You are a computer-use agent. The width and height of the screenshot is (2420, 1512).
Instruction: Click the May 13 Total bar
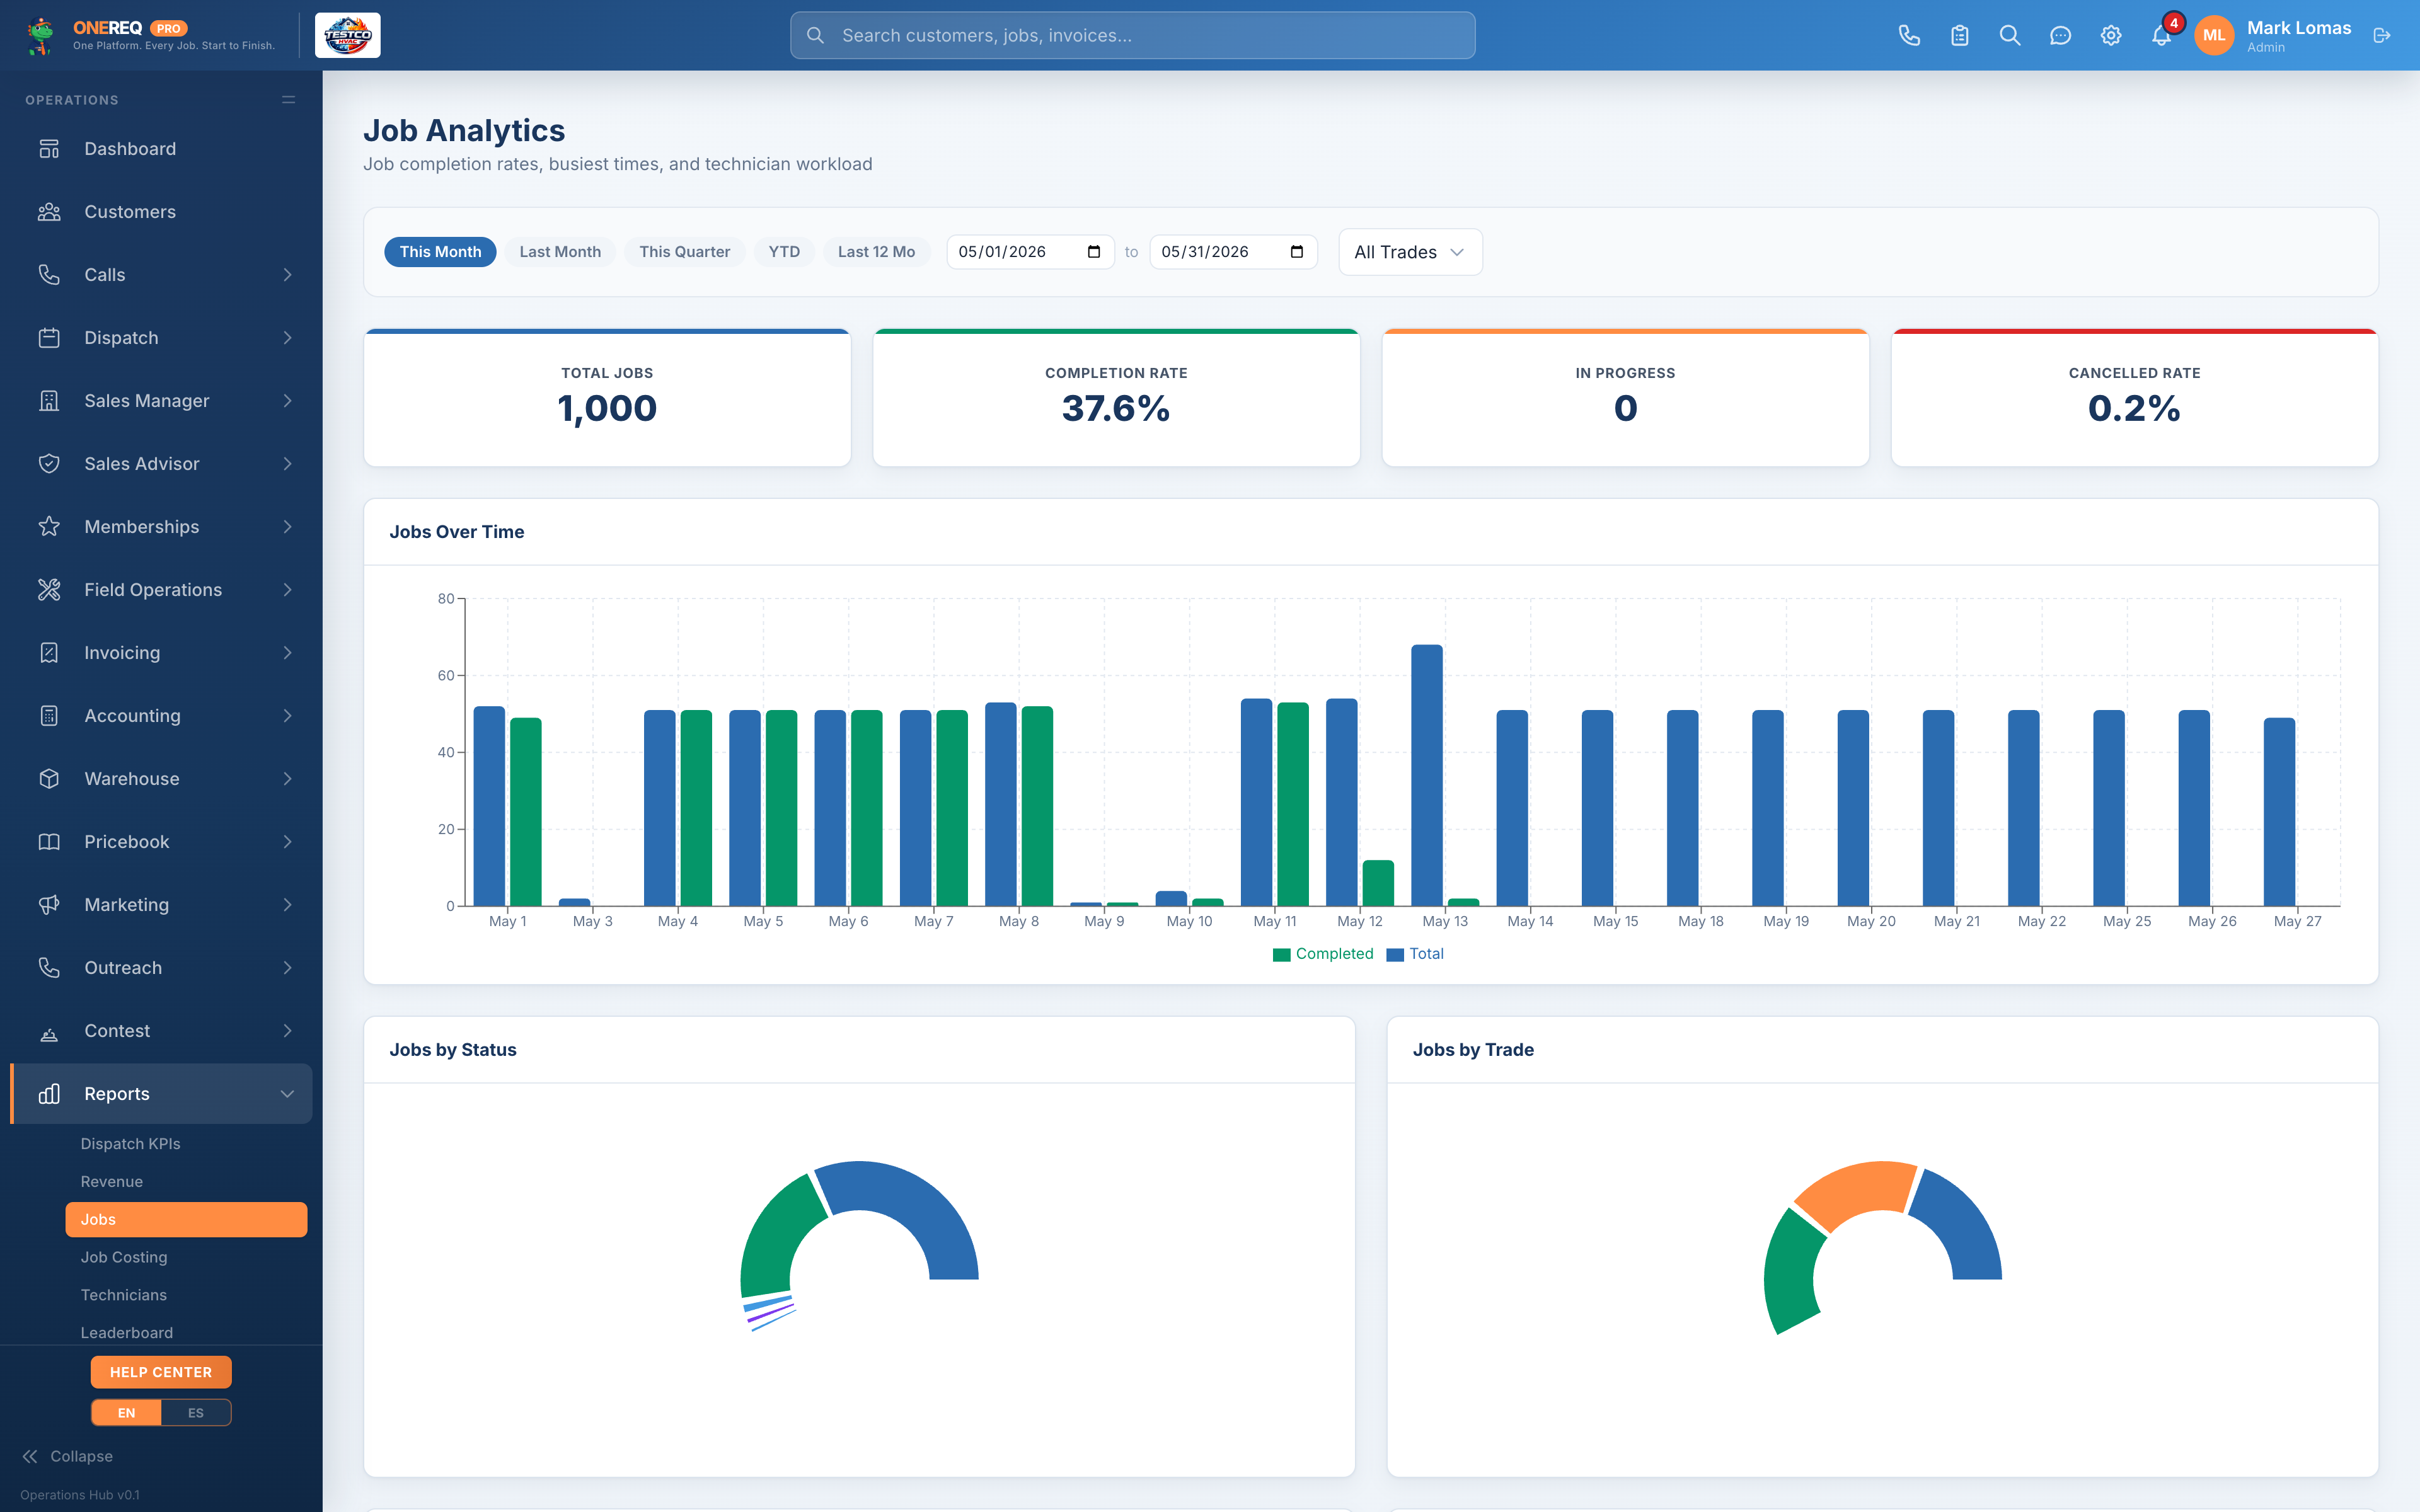tap(1427, 775)
